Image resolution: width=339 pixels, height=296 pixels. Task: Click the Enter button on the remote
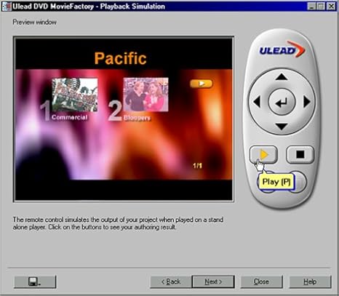tap(282, 102)
